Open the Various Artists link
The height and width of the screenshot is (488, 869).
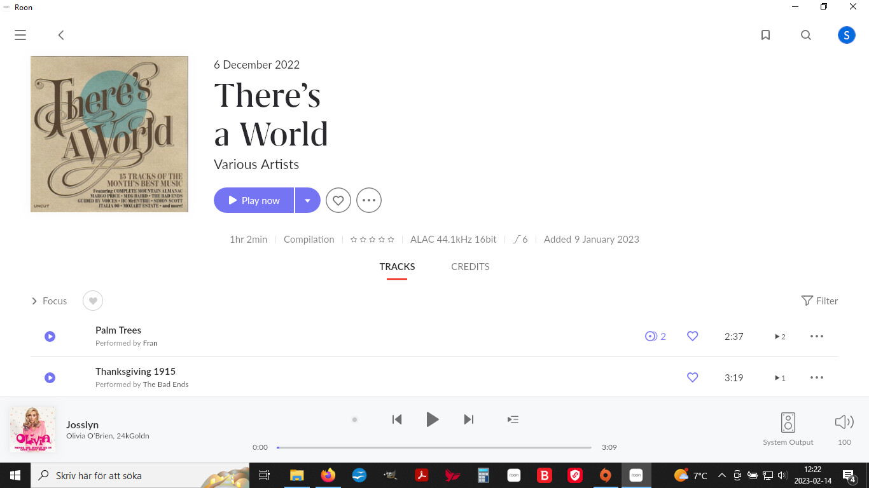[x=256, y=164]
